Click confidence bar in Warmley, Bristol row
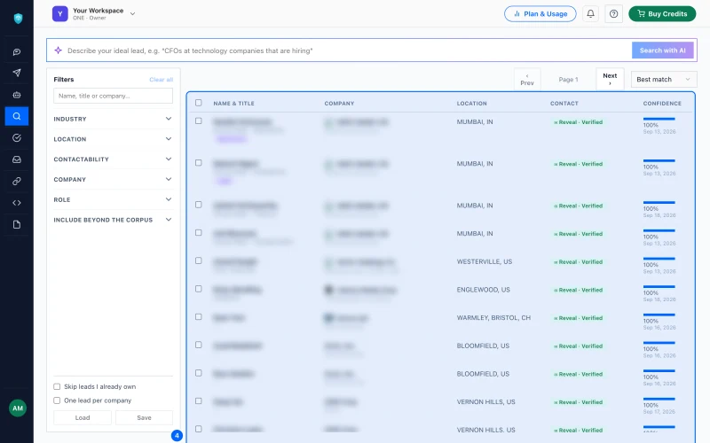Viewport: 710px width, 443px height. click(x=659, y=315)
